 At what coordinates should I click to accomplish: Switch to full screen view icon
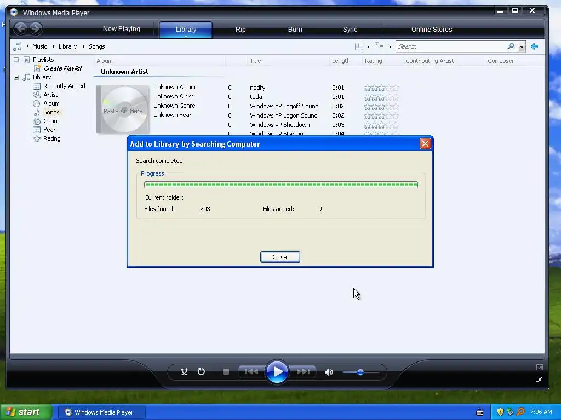tap(540, 367)
